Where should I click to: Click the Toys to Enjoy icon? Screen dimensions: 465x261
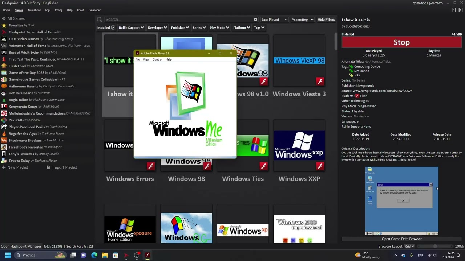tap(4, 161)
